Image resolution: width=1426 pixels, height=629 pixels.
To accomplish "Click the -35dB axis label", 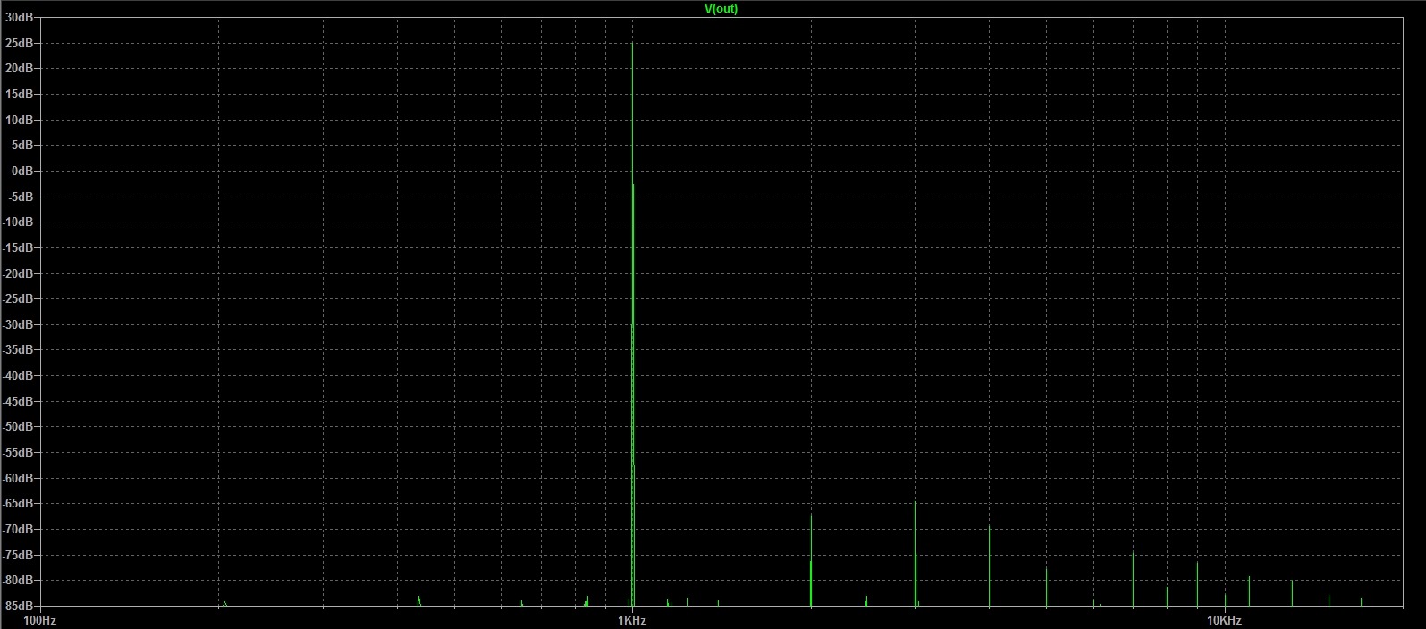I will coord(19,350).
